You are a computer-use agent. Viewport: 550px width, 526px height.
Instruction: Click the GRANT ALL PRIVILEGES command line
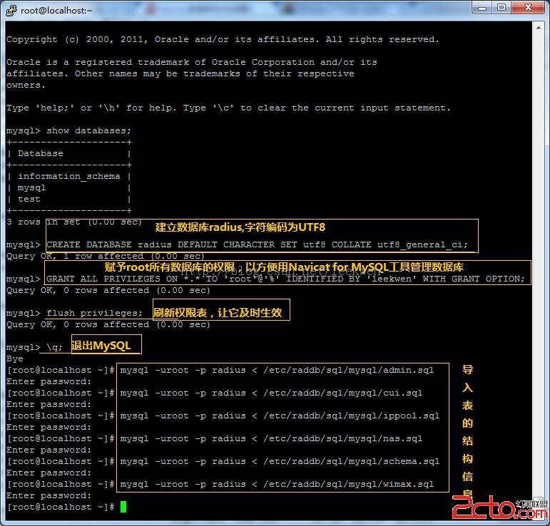coord(285,279)
